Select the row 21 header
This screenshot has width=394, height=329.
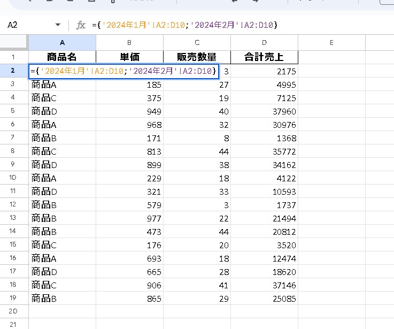point(14,324)
